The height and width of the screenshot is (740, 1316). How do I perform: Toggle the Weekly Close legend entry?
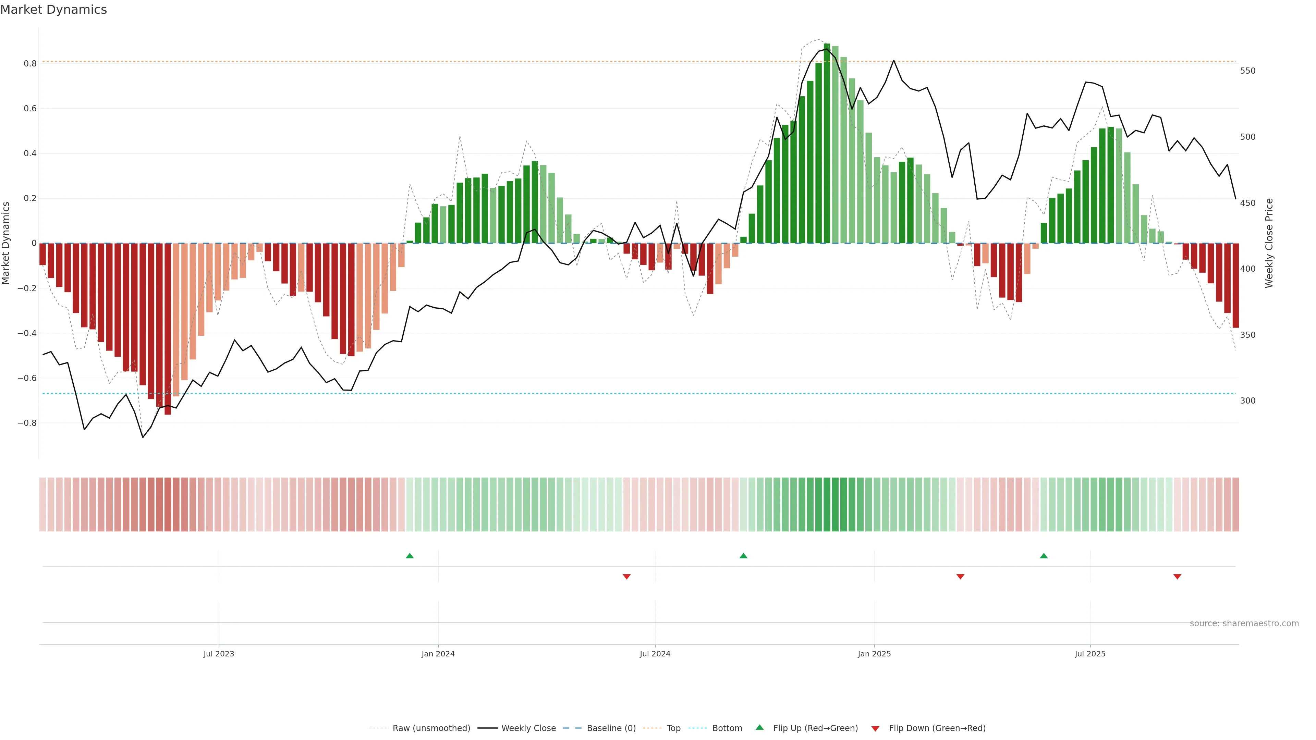pyautogui.click(x=528, y=728)
